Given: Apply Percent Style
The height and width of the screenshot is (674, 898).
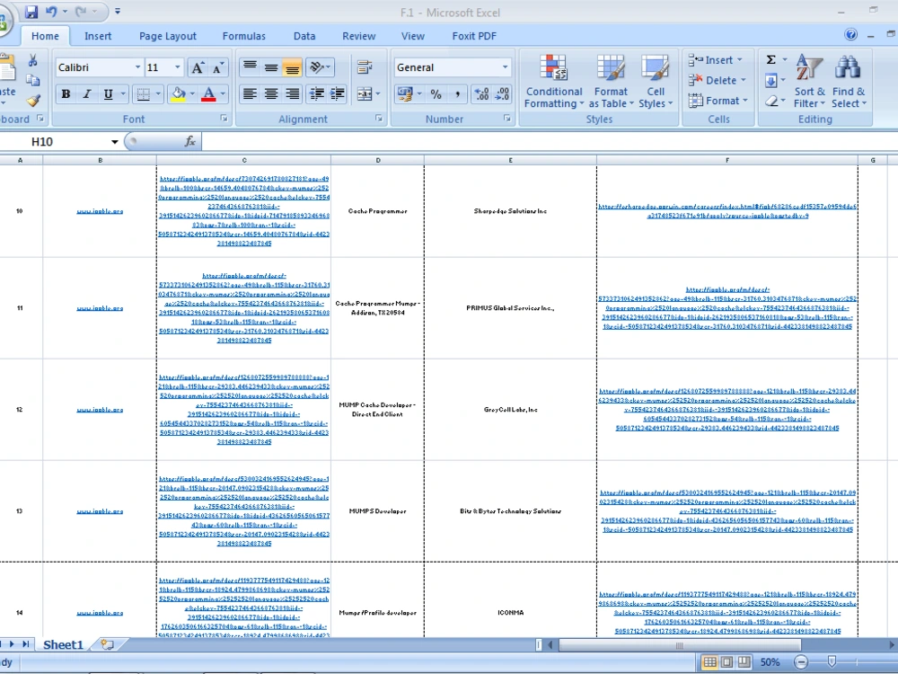Looking at the screenshot, I should [x=436, y=94].
